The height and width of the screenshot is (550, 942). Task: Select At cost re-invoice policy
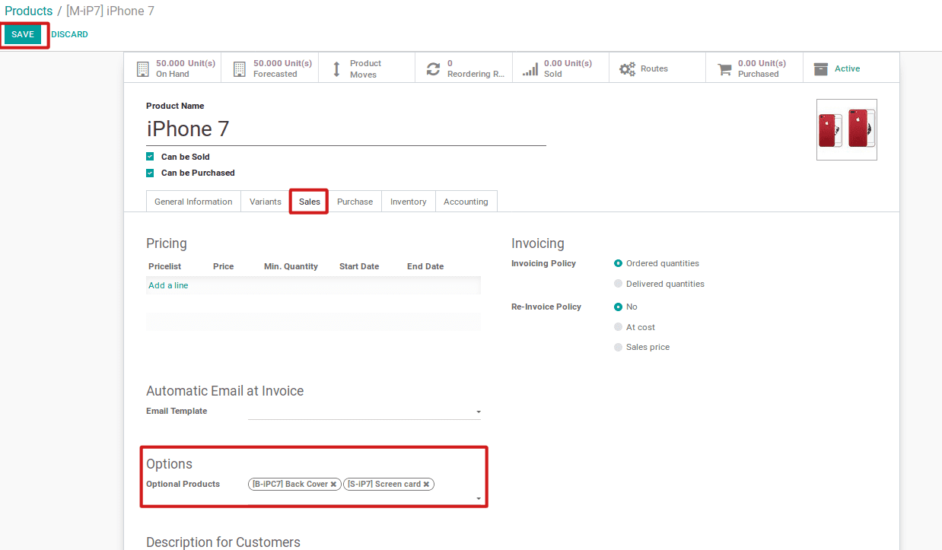pos(618,327)
